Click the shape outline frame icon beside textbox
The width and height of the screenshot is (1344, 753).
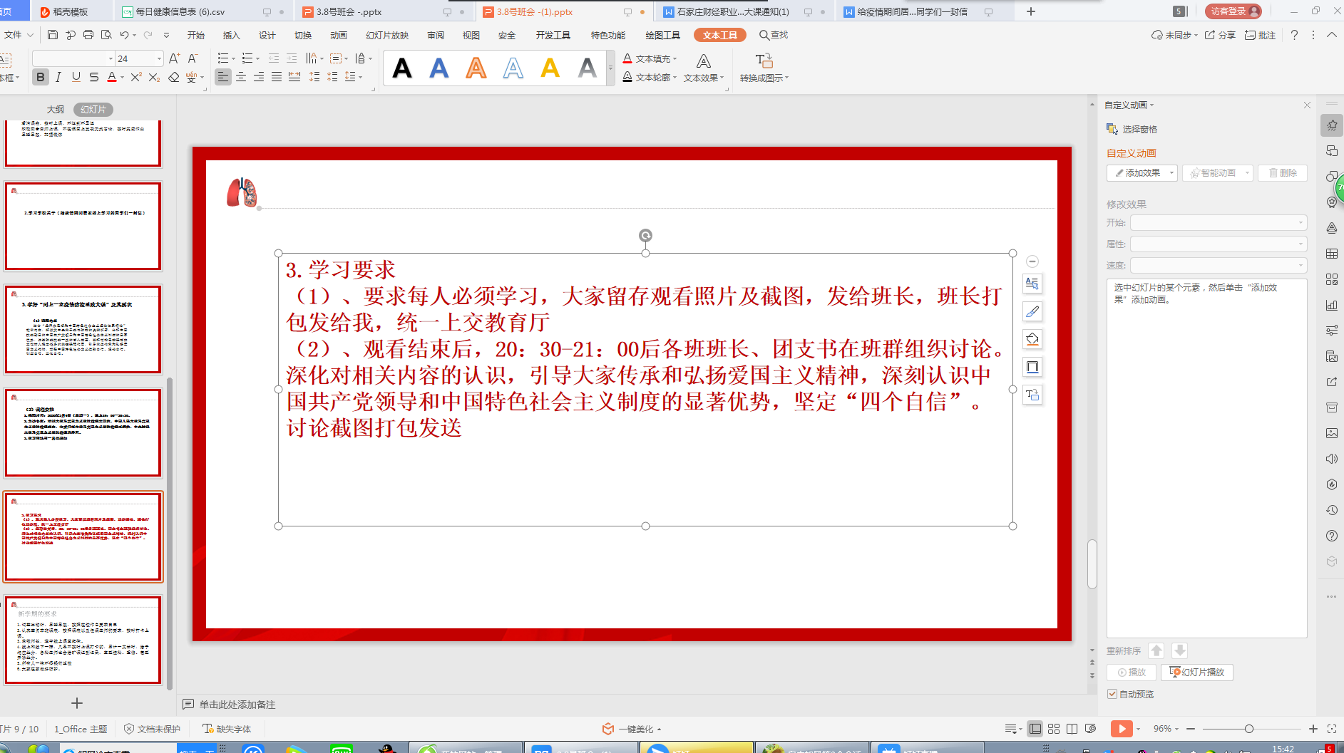[x=1032, y=367]
